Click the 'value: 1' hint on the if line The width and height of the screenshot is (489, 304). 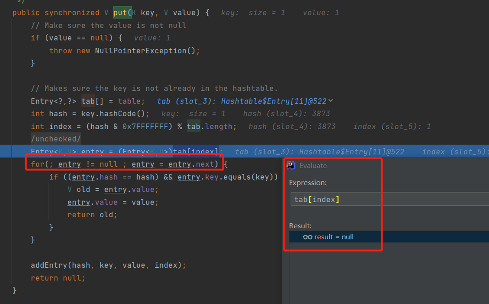(x=152, y=38)
